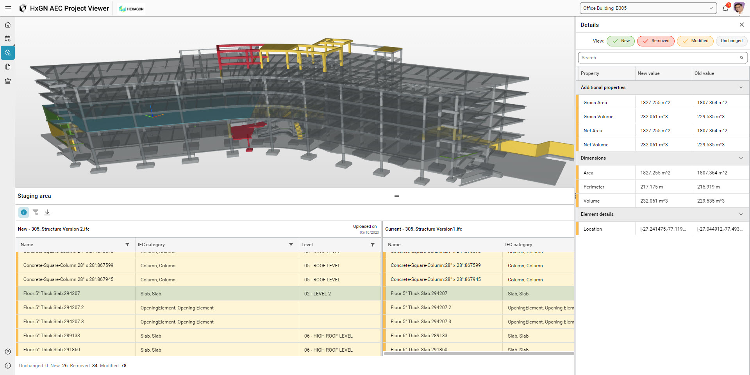Image resolution: width=750 pixels, height=375 pixels.
Task: Toggle the Modified view filter
Action: (x=695, y=41)
